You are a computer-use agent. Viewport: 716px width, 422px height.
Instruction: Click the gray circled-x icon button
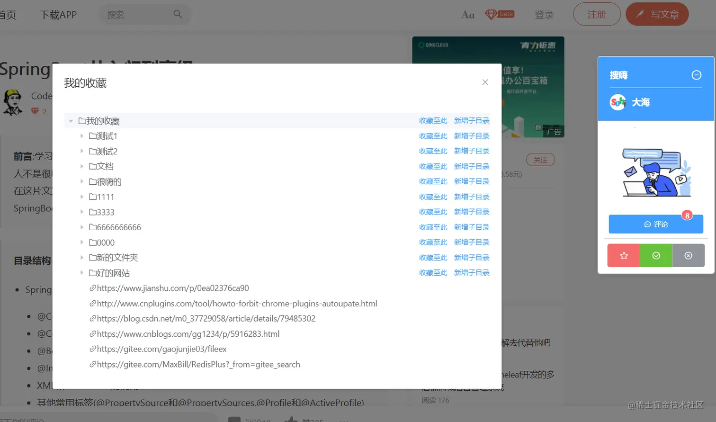pyautogui.click(x=689, y=256)
